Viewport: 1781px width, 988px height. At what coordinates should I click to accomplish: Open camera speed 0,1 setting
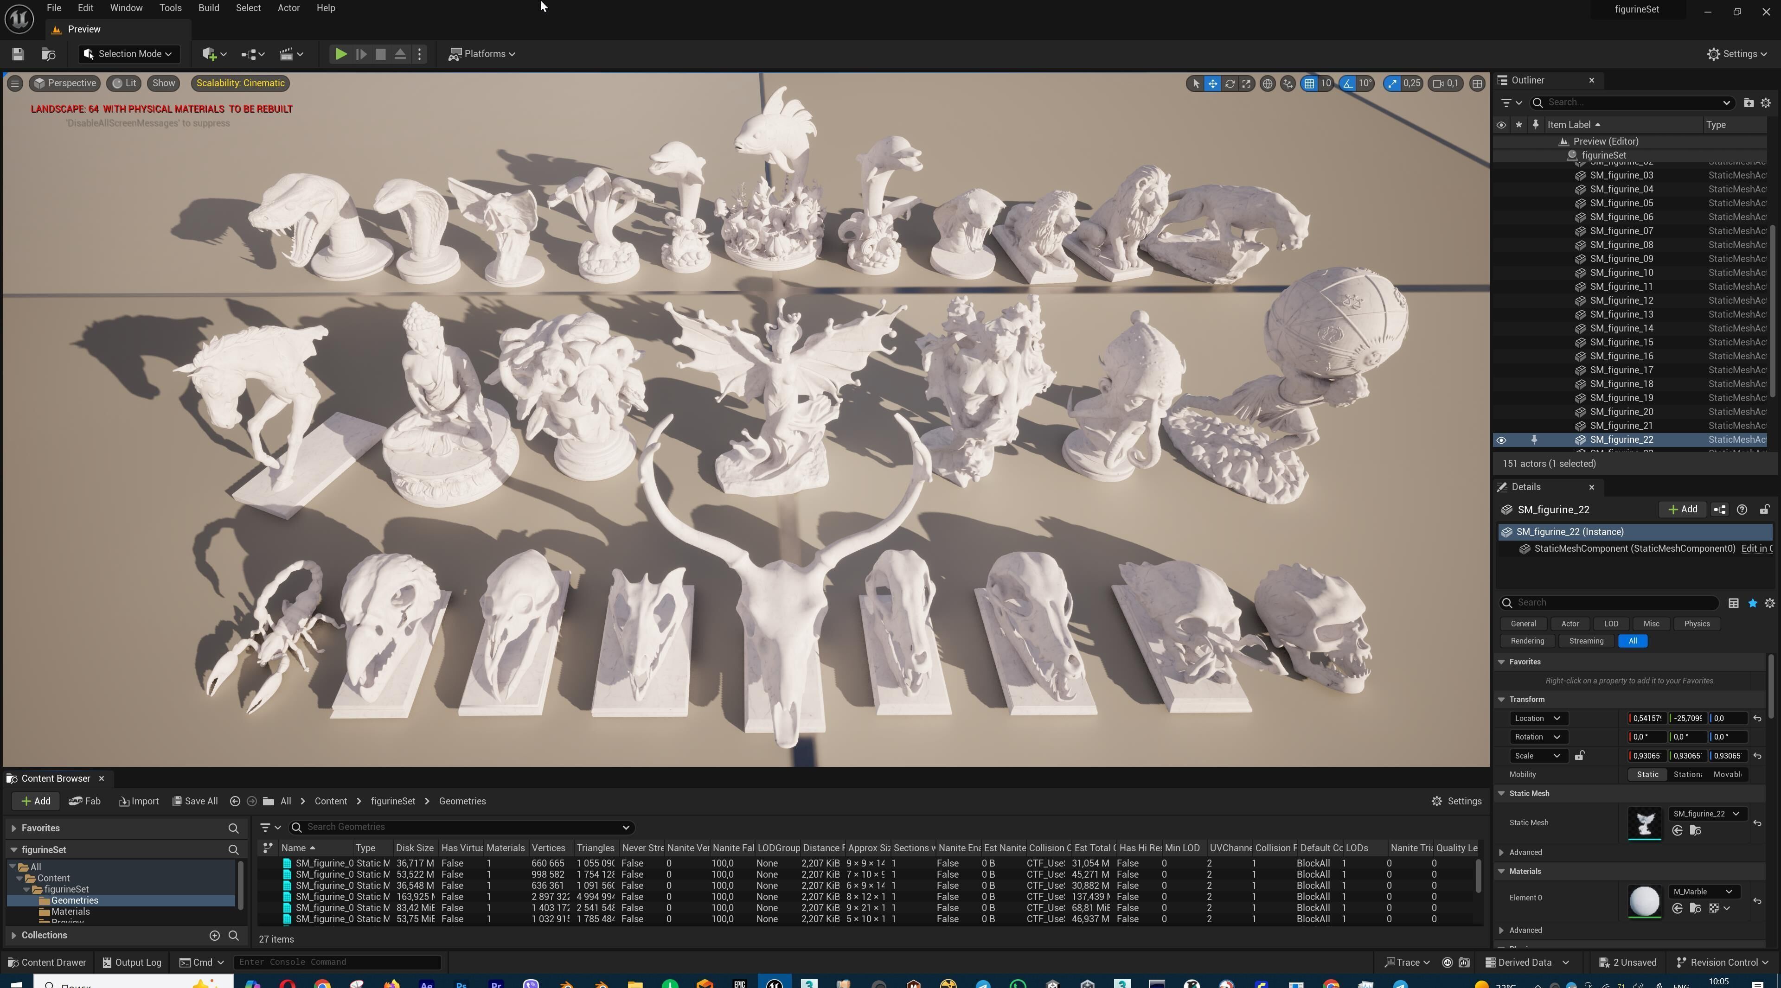click(1446, 83)
